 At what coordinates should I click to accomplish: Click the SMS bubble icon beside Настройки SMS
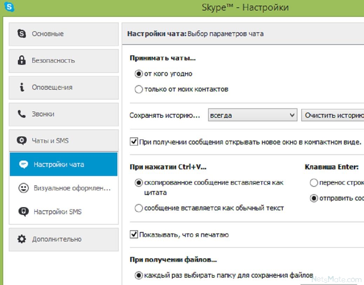coord(23,212)
